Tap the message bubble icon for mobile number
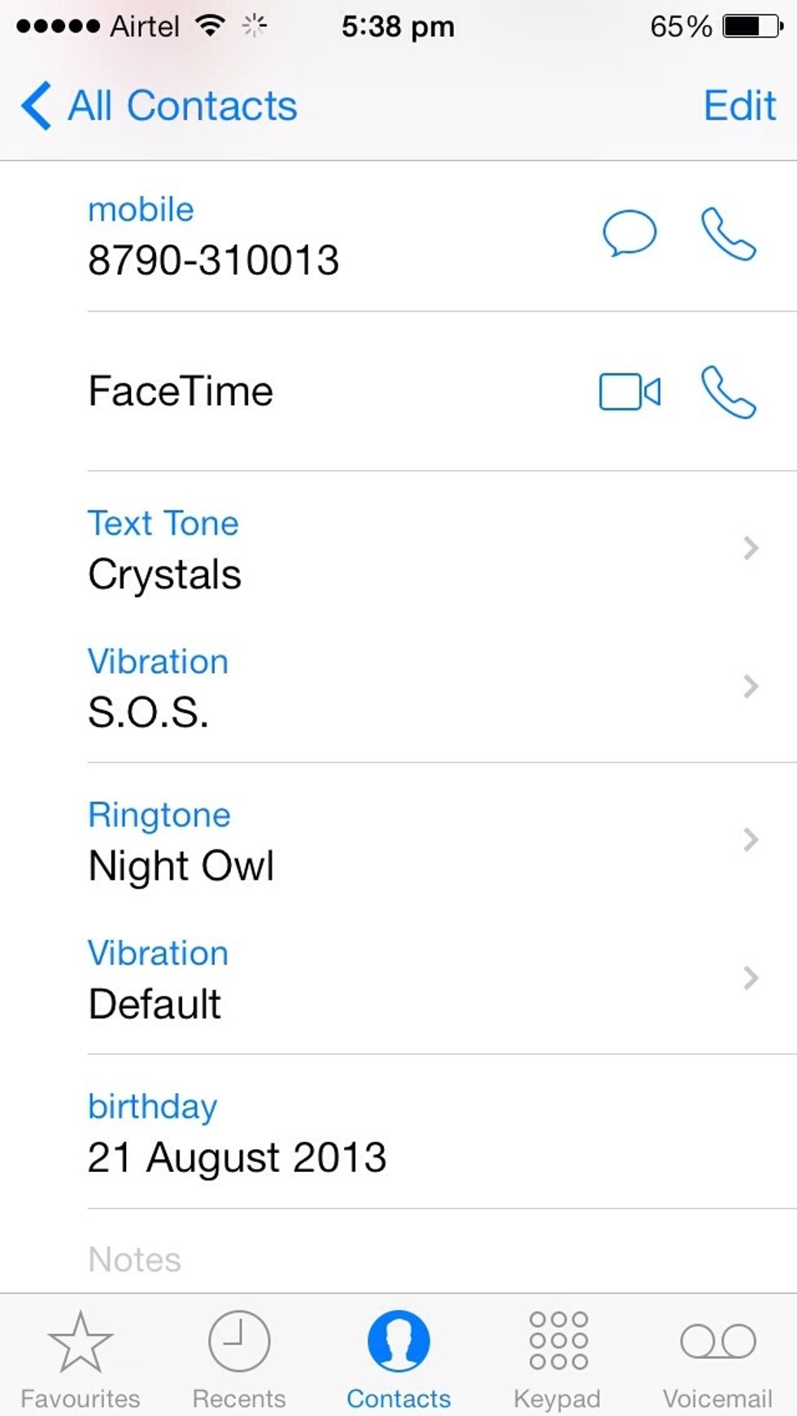Image resolution: width=797 pixels, height=1416 pixels. (629, 234)
